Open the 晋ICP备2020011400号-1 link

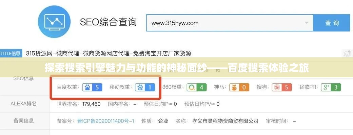105,121
